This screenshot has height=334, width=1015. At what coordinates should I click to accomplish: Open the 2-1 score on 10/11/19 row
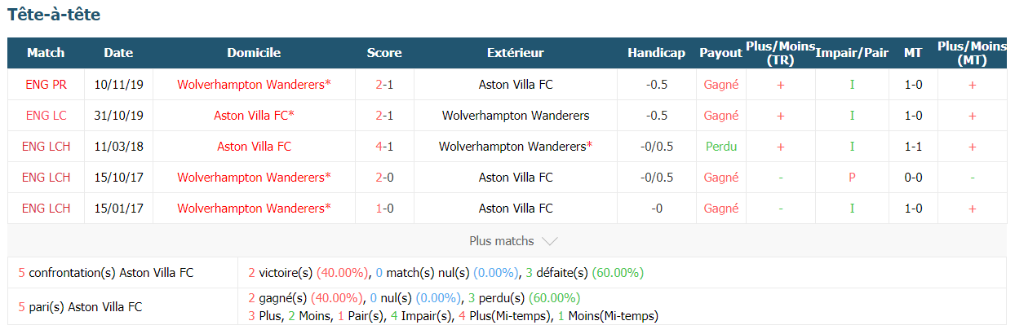click(384, 84)
